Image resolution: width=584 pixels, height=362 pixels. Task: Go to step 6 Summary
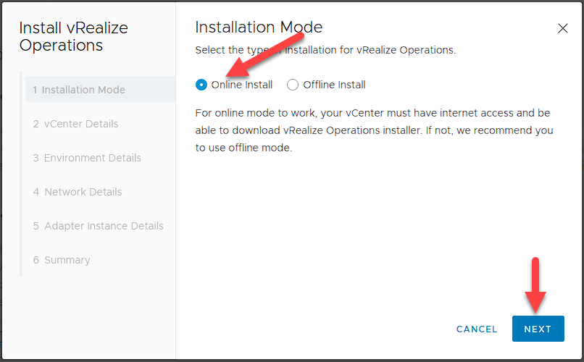(x=62, y=260)
